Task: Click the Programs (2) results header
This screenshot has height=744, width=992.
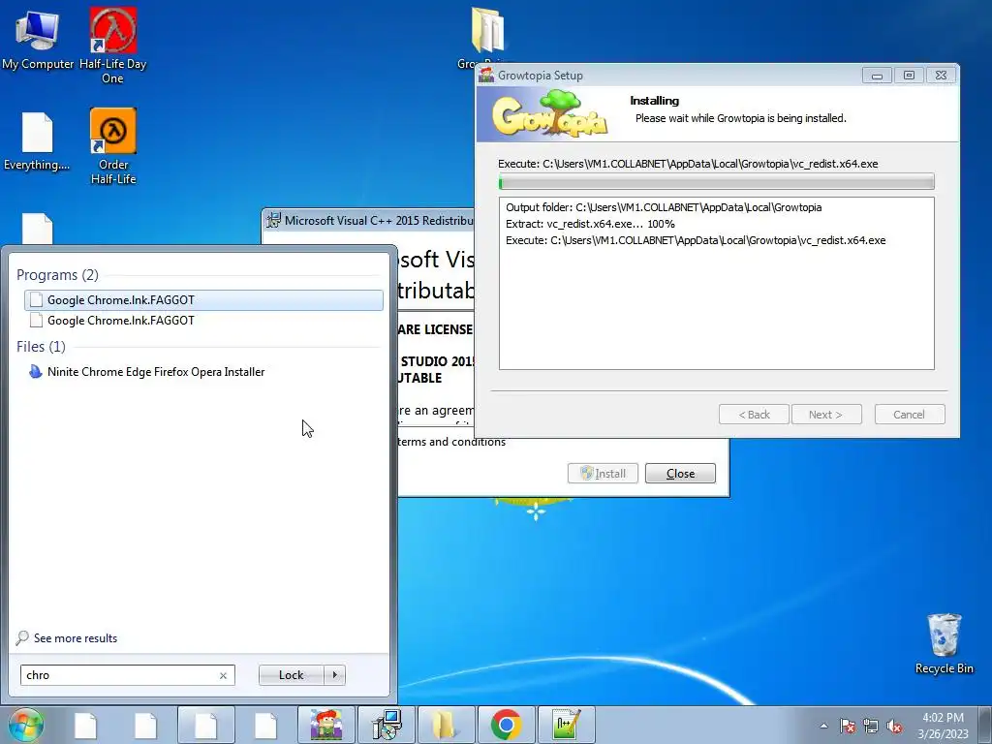Action: pos(57,275)
